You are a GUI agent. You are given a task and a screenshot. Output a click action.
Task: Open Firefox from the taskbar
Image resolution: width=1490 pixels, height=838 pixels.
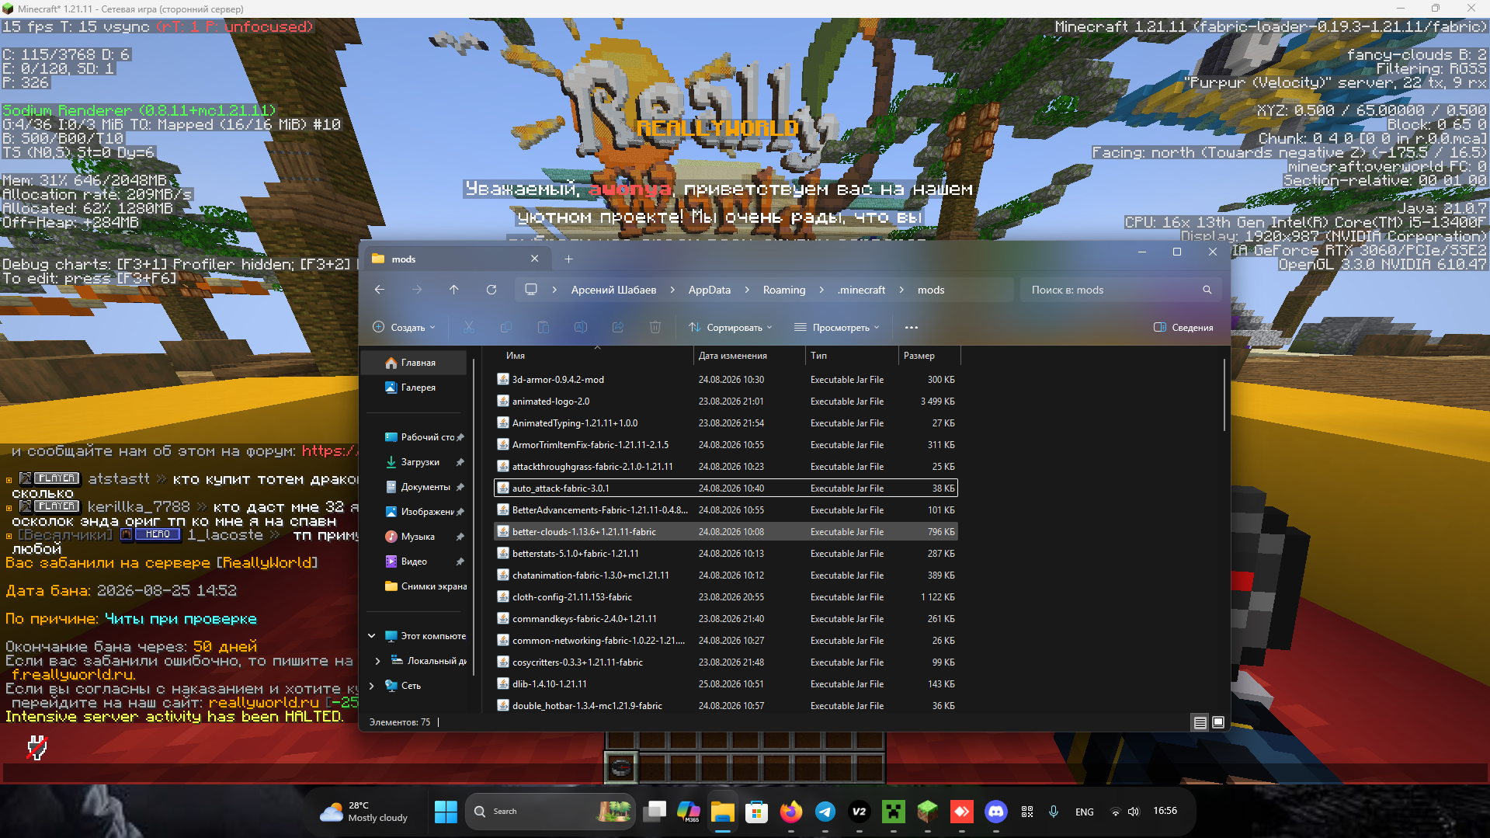(x=791, y=812)
